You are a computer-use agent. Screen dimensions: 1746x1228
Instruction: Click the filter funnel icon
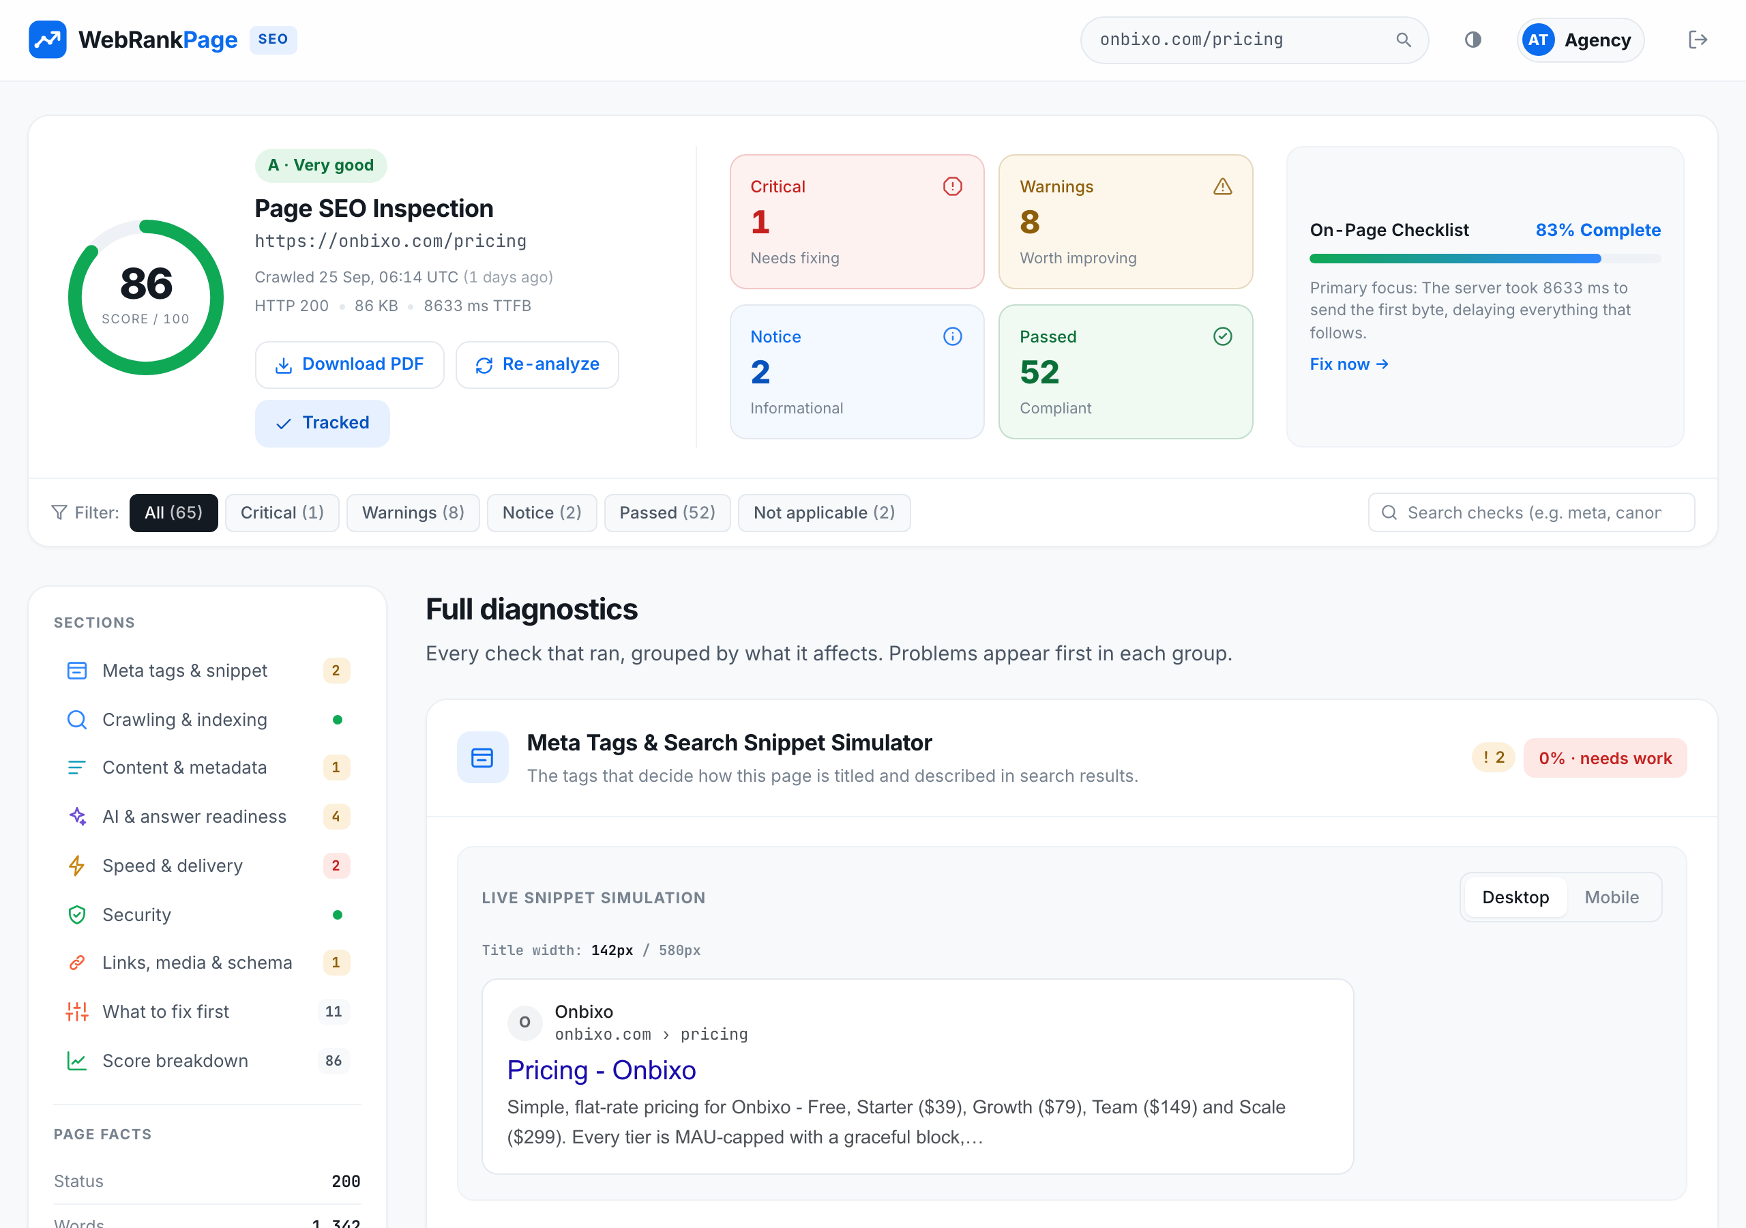tap(59, 513)
